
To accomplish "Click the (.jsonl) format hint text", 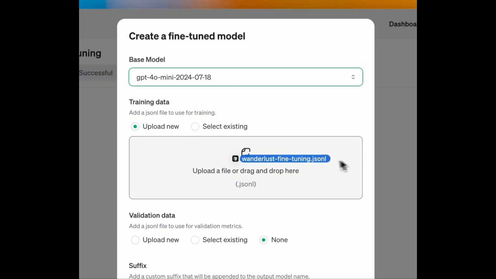I will coord(245,184).
